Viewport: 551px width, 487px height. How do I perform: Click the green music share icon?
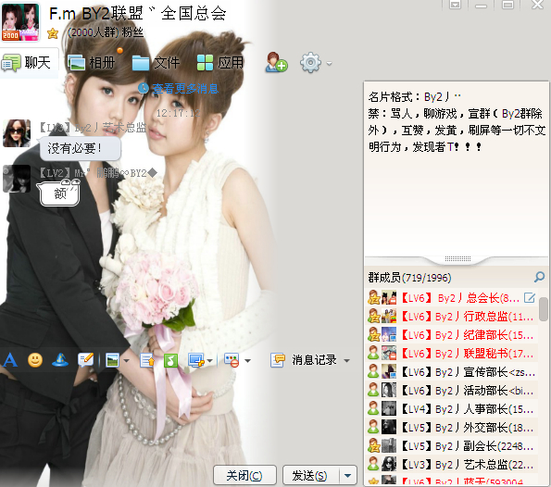(170, 360)
